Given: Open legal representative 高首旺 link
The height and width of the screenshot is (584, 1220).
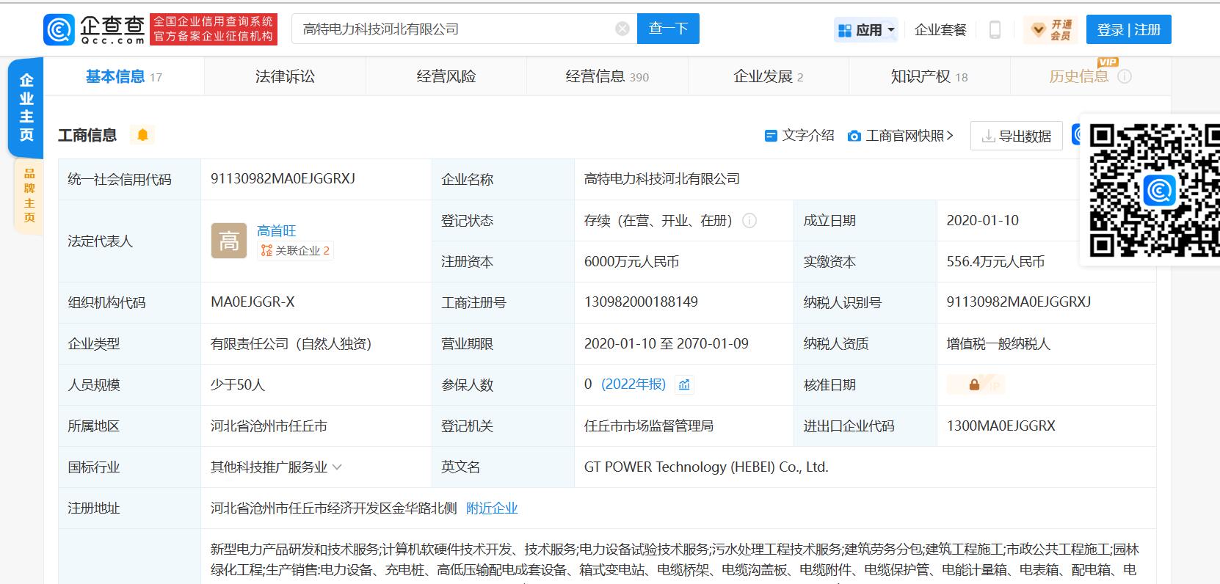Looking at the screenshot, I should pos(276,230).
